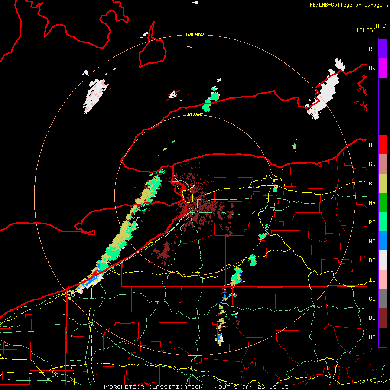Click the 100 NMI range ring label
The image size is (390, 390).
(x=195, y=34)
